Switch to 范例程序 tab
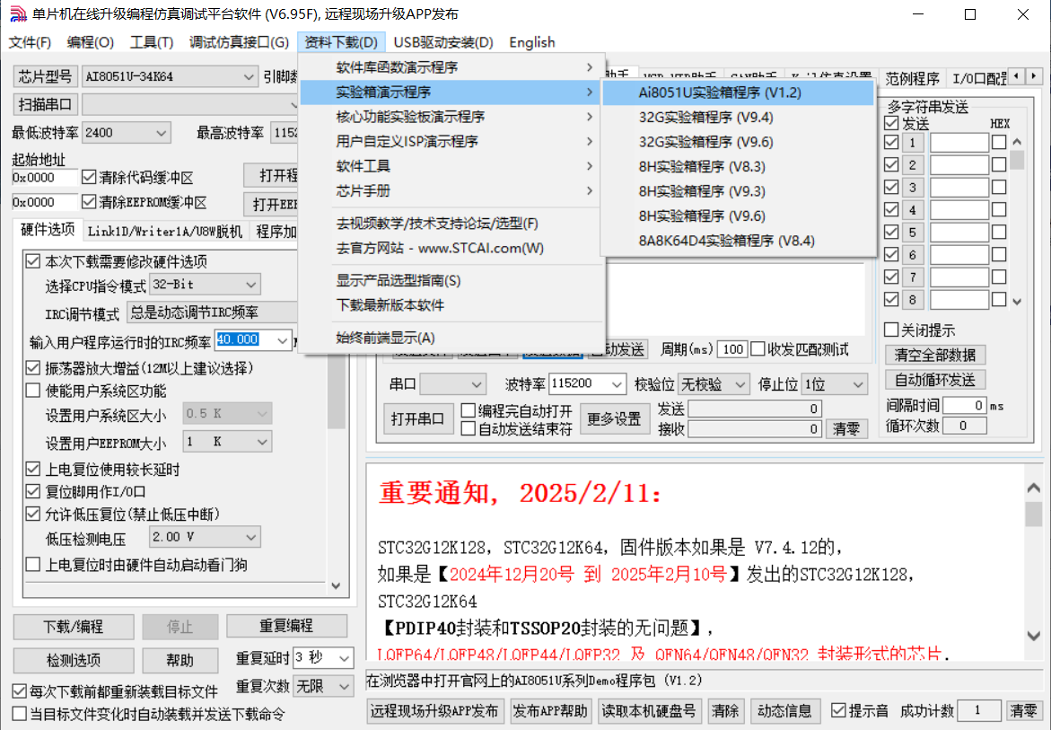The width and height of the screenshot is (1051, 730). coord(912,78)
